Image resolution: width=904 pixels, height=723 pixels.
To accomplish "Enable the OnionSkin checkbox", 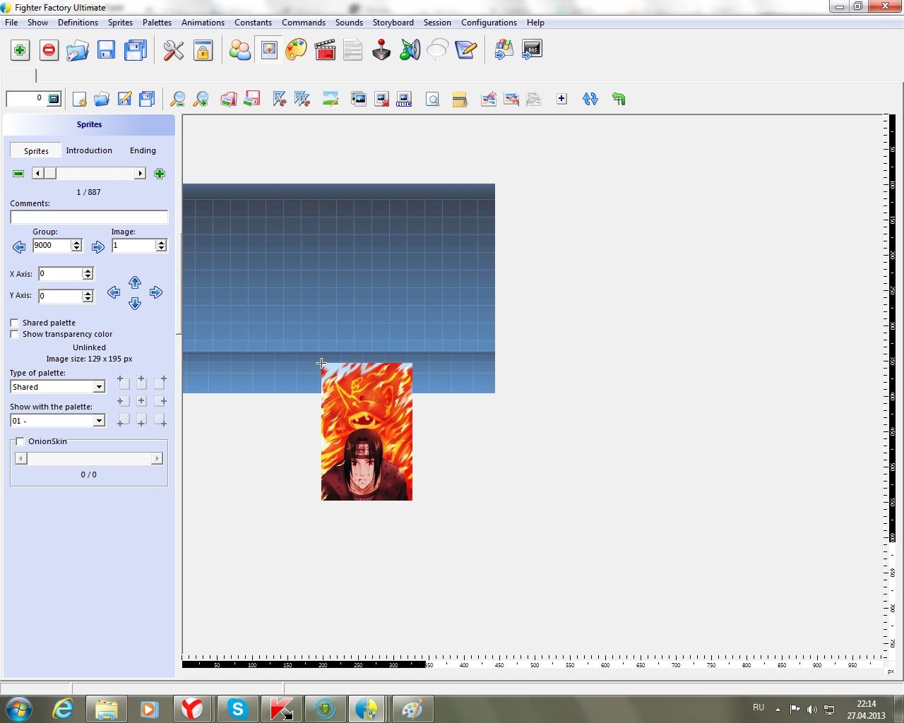I will [20, 441].
